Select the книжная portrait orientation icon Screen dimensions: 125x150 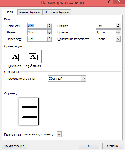tap(15, 56)
